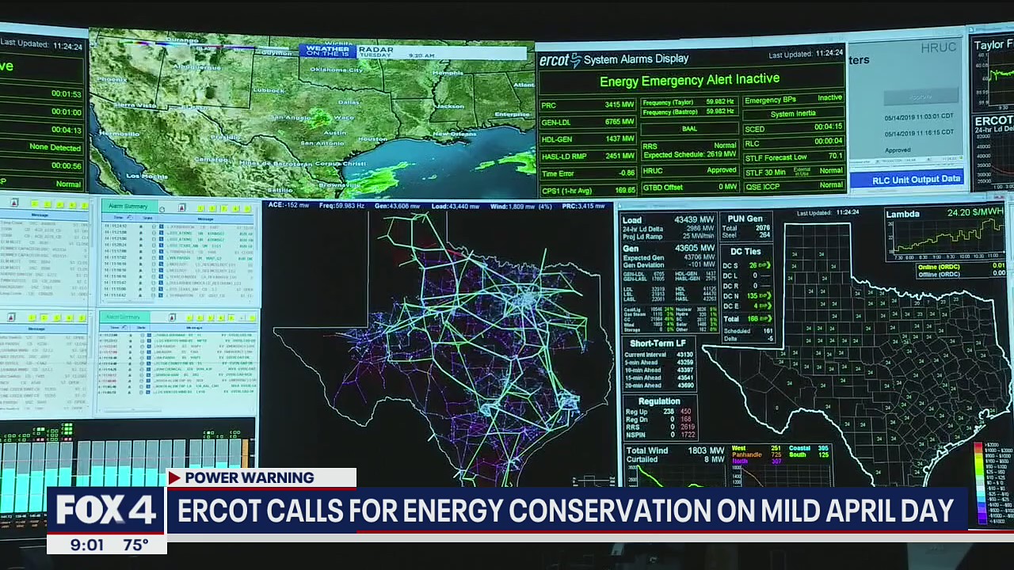Click the Time column header in lower Alarm Summary
This screenshot has height=570, width=1014.
(x=115, y=328)
